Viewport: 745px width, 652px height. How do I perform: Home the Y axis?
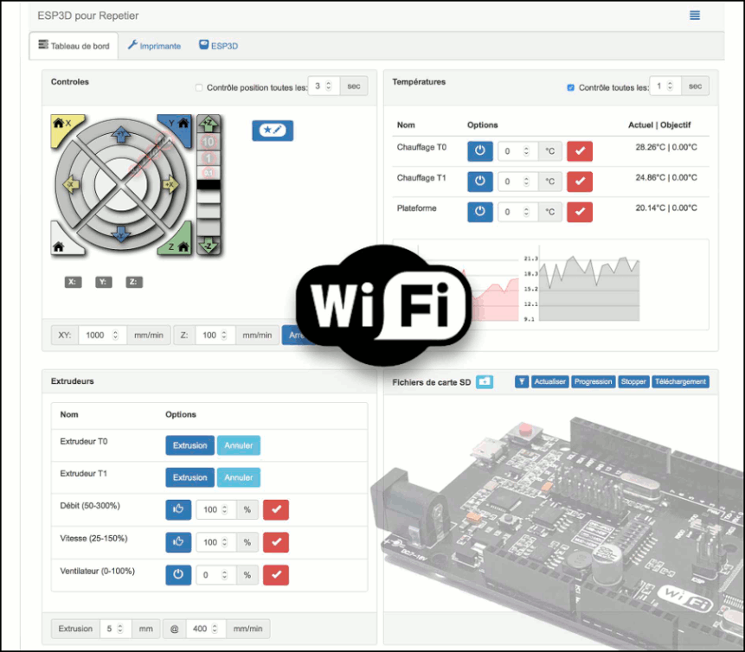(x=178, y=125)
